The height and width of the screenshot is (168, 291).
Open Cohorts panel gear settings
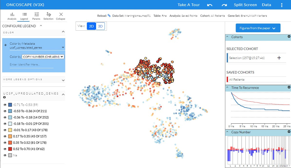tap(289, 37)
